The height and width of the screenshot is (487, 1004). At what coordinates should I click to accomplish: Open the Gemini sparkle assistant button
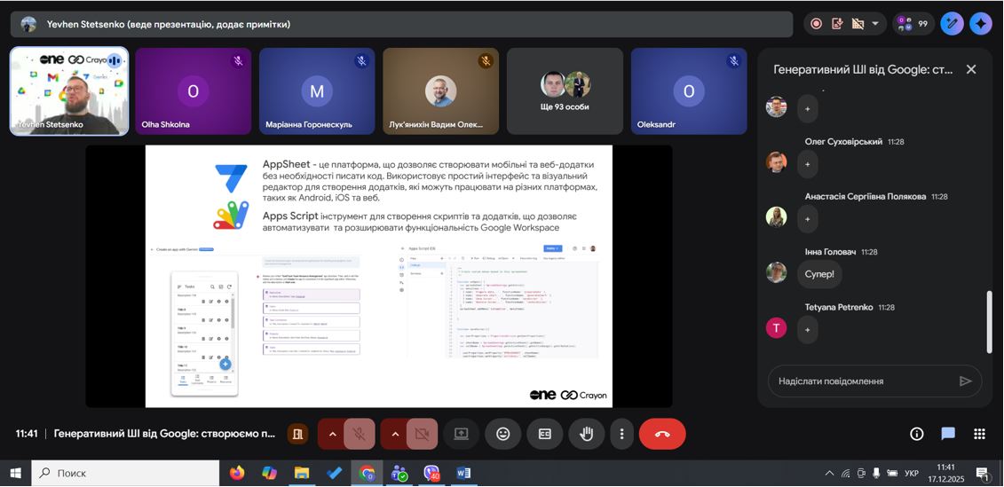(981, 24)
